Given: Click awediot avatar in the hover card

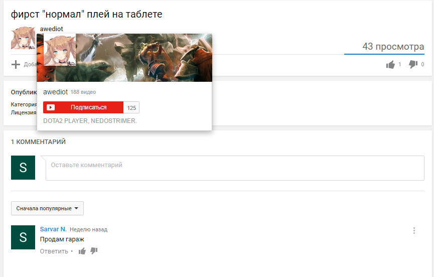Looking at the screenshot, I should (60, 50).
